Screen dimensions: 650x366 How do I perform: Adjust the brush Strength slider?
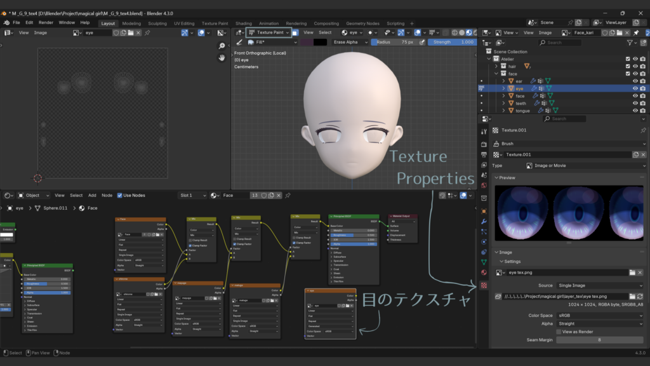(452, 42)
